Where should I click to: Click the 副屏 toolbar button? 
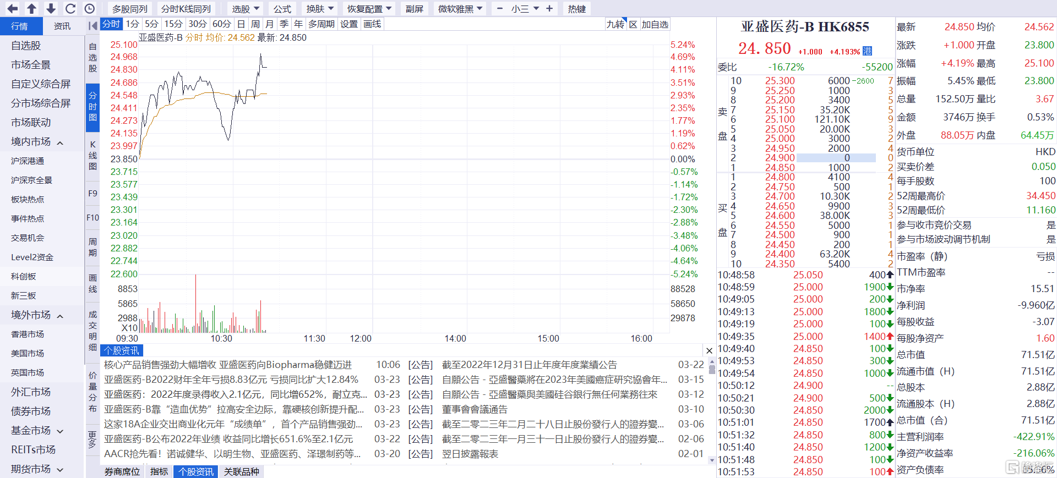[x=415, y=9]
